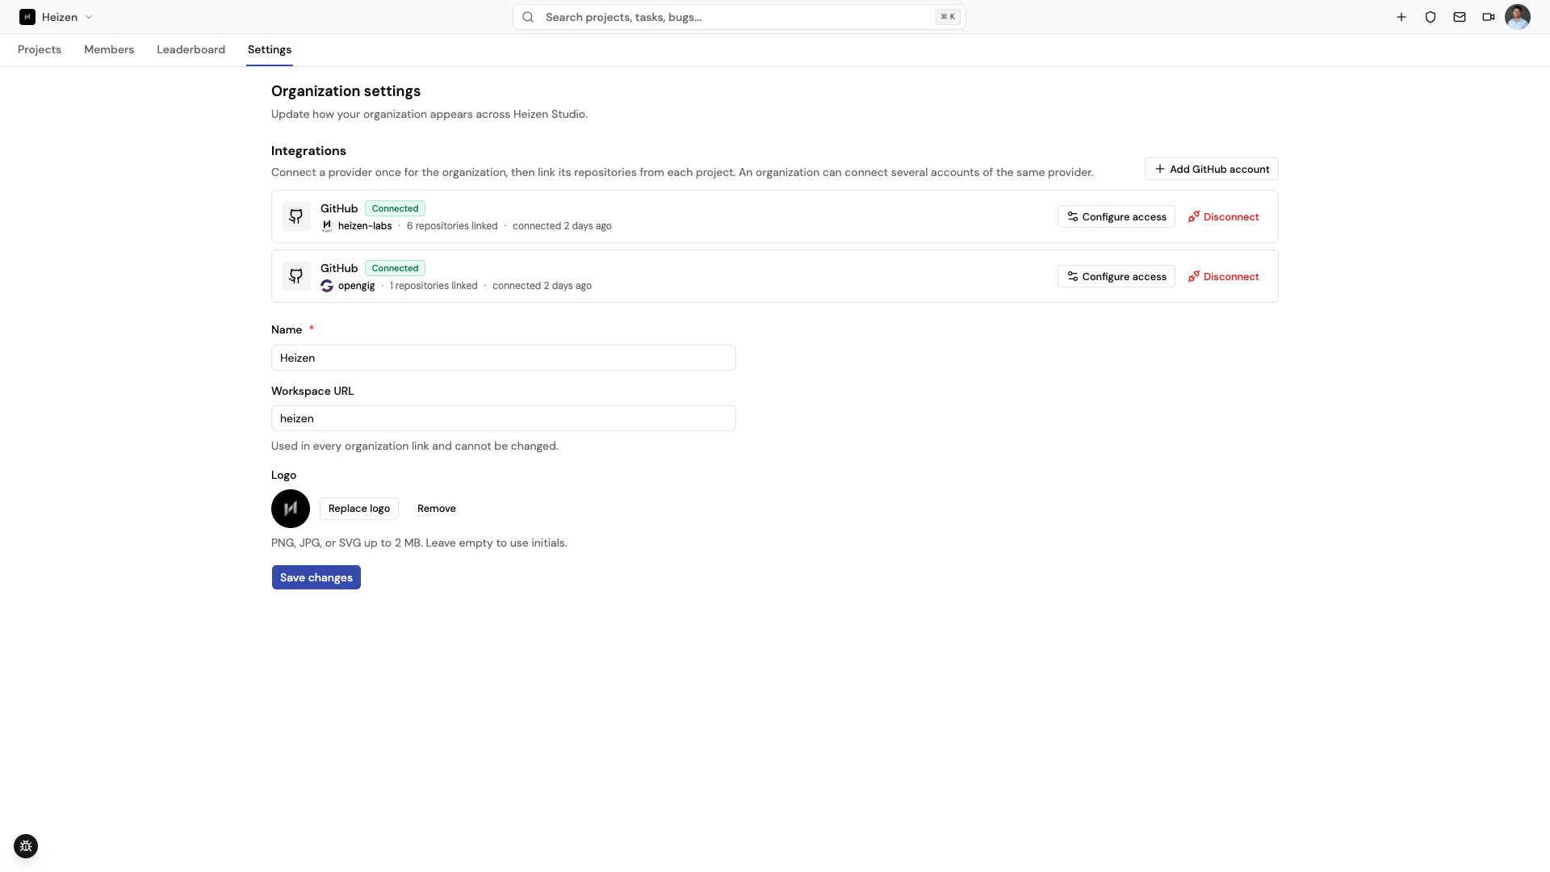Select the Settings tab
Viewport: 1550px width, 872px height.
(270, 49)
